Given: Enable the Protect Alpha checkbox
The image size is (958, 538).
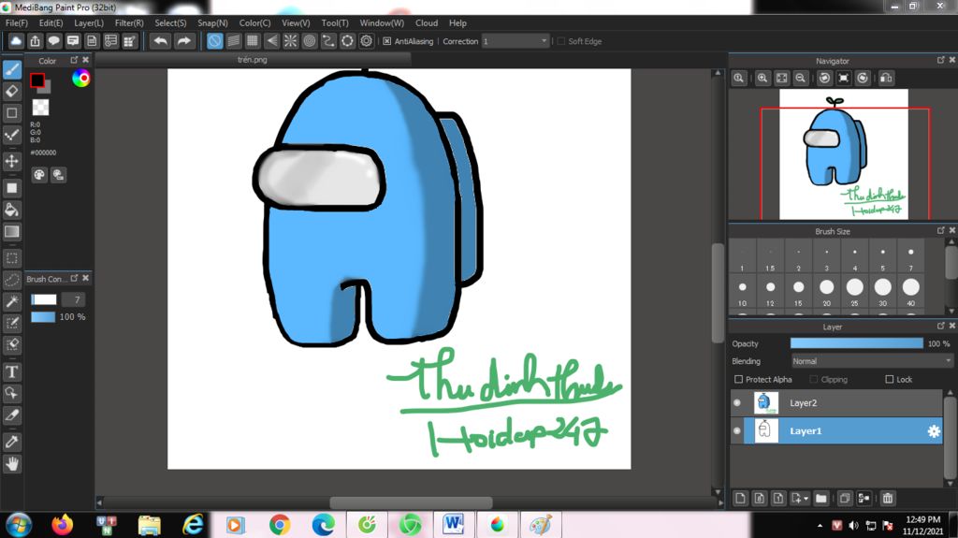Looking at the screenshot, I should tap(738, 379).
